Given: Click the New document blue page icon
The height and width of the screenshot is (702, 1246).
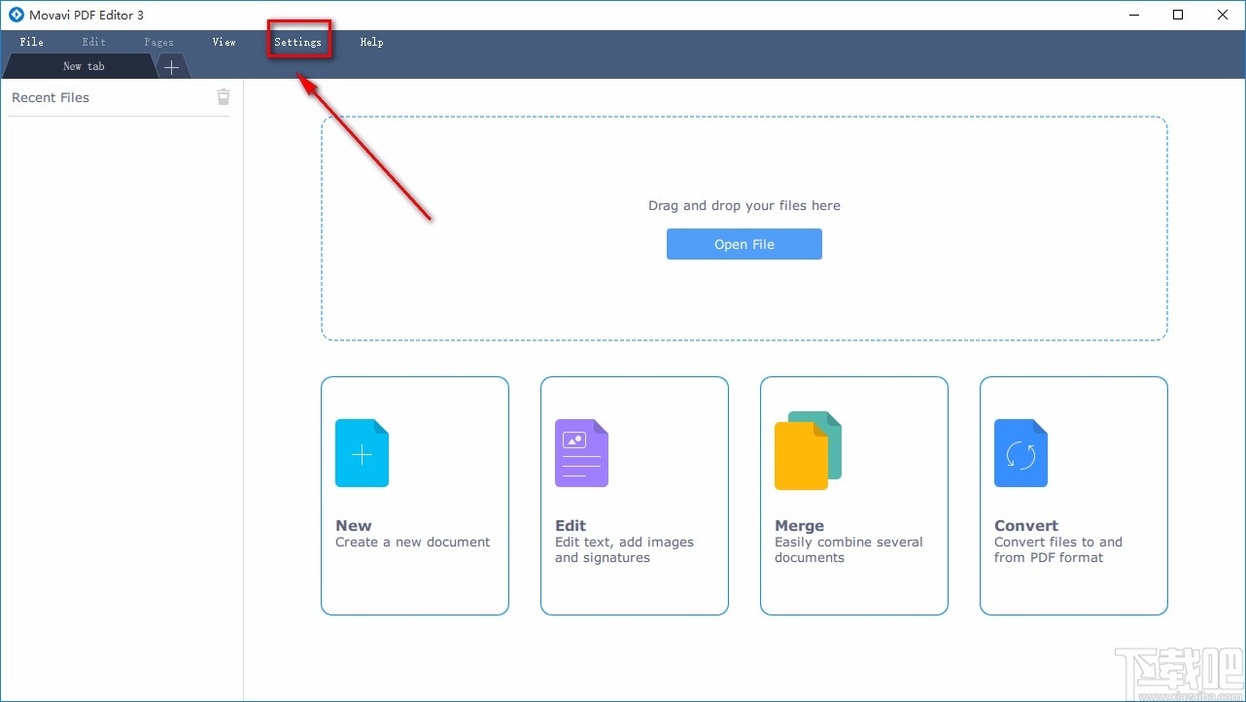Looking at the screenshot, I should (362, 453).
